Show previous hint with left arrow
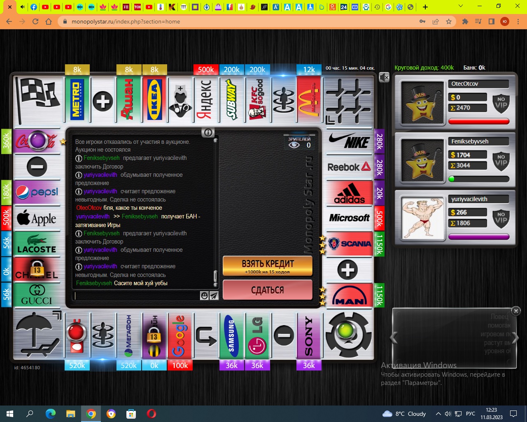The height and width of the screenshot is (422, 527). click(394, 338)
